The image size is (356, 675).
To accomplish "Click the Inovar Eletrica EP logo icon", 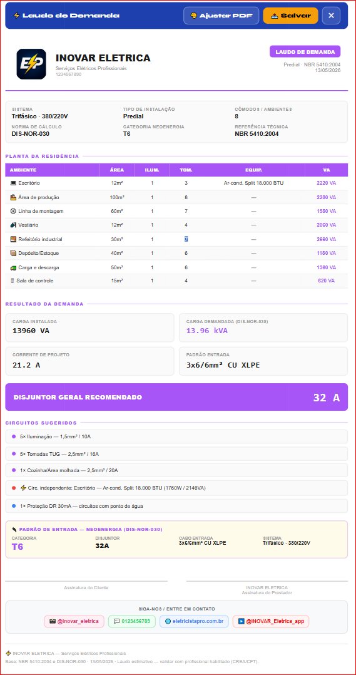I will 31,64.
